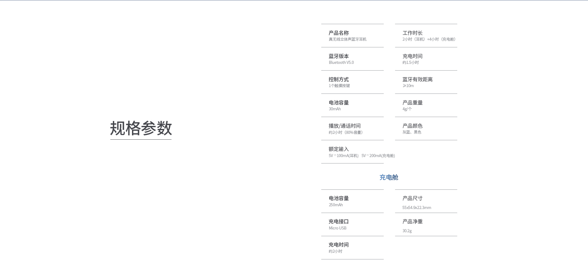
Task: Select the 蓝牙版本 label
Action: point(339,56)
